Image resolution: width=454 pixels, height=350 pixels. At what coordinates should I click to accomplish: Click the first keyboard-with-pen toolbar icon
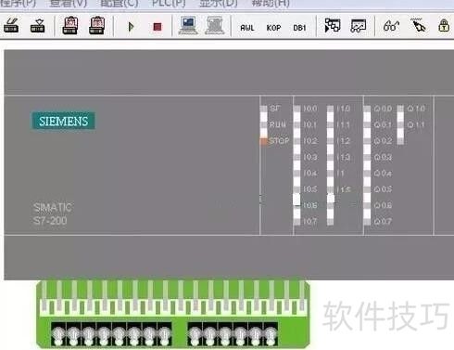point(11,25)
